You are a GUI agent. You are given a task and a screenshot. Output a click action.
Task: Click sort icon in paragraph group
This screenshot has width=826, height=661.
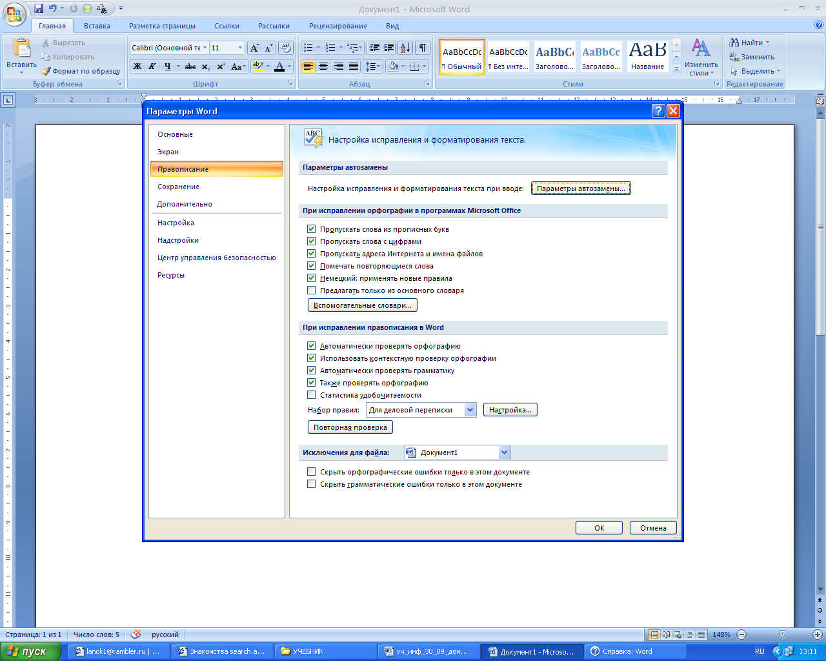(x=405, y=48)
